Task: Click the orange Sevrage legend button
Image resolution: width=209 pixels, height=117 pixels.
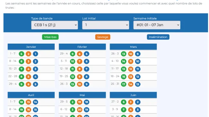Action: click(x=103, y=37)
